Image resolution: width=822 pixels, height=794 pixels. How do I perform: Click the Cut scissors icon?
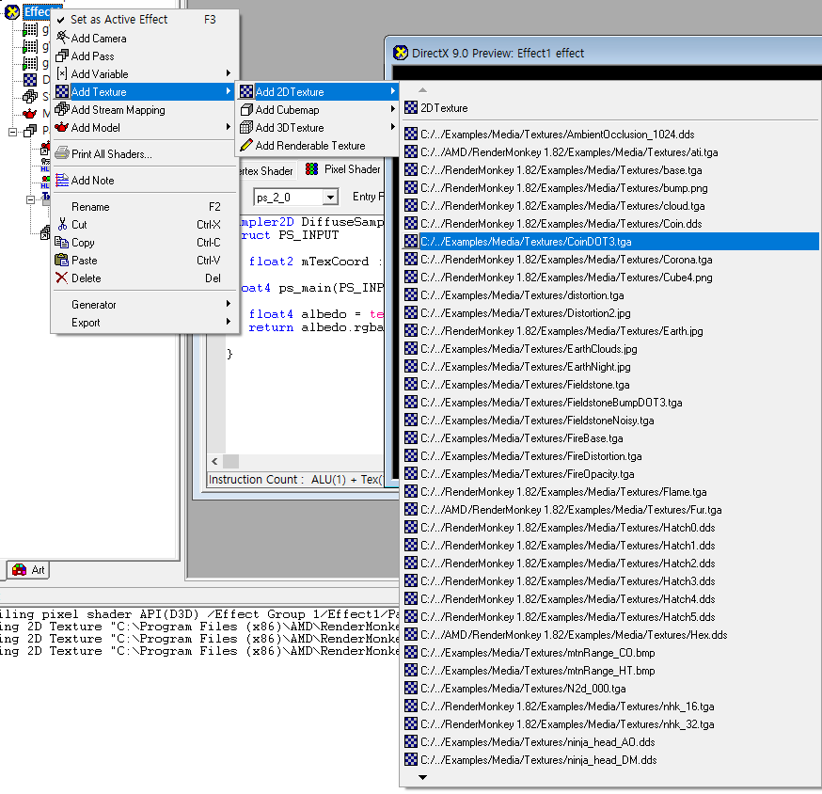pos(62,224)
